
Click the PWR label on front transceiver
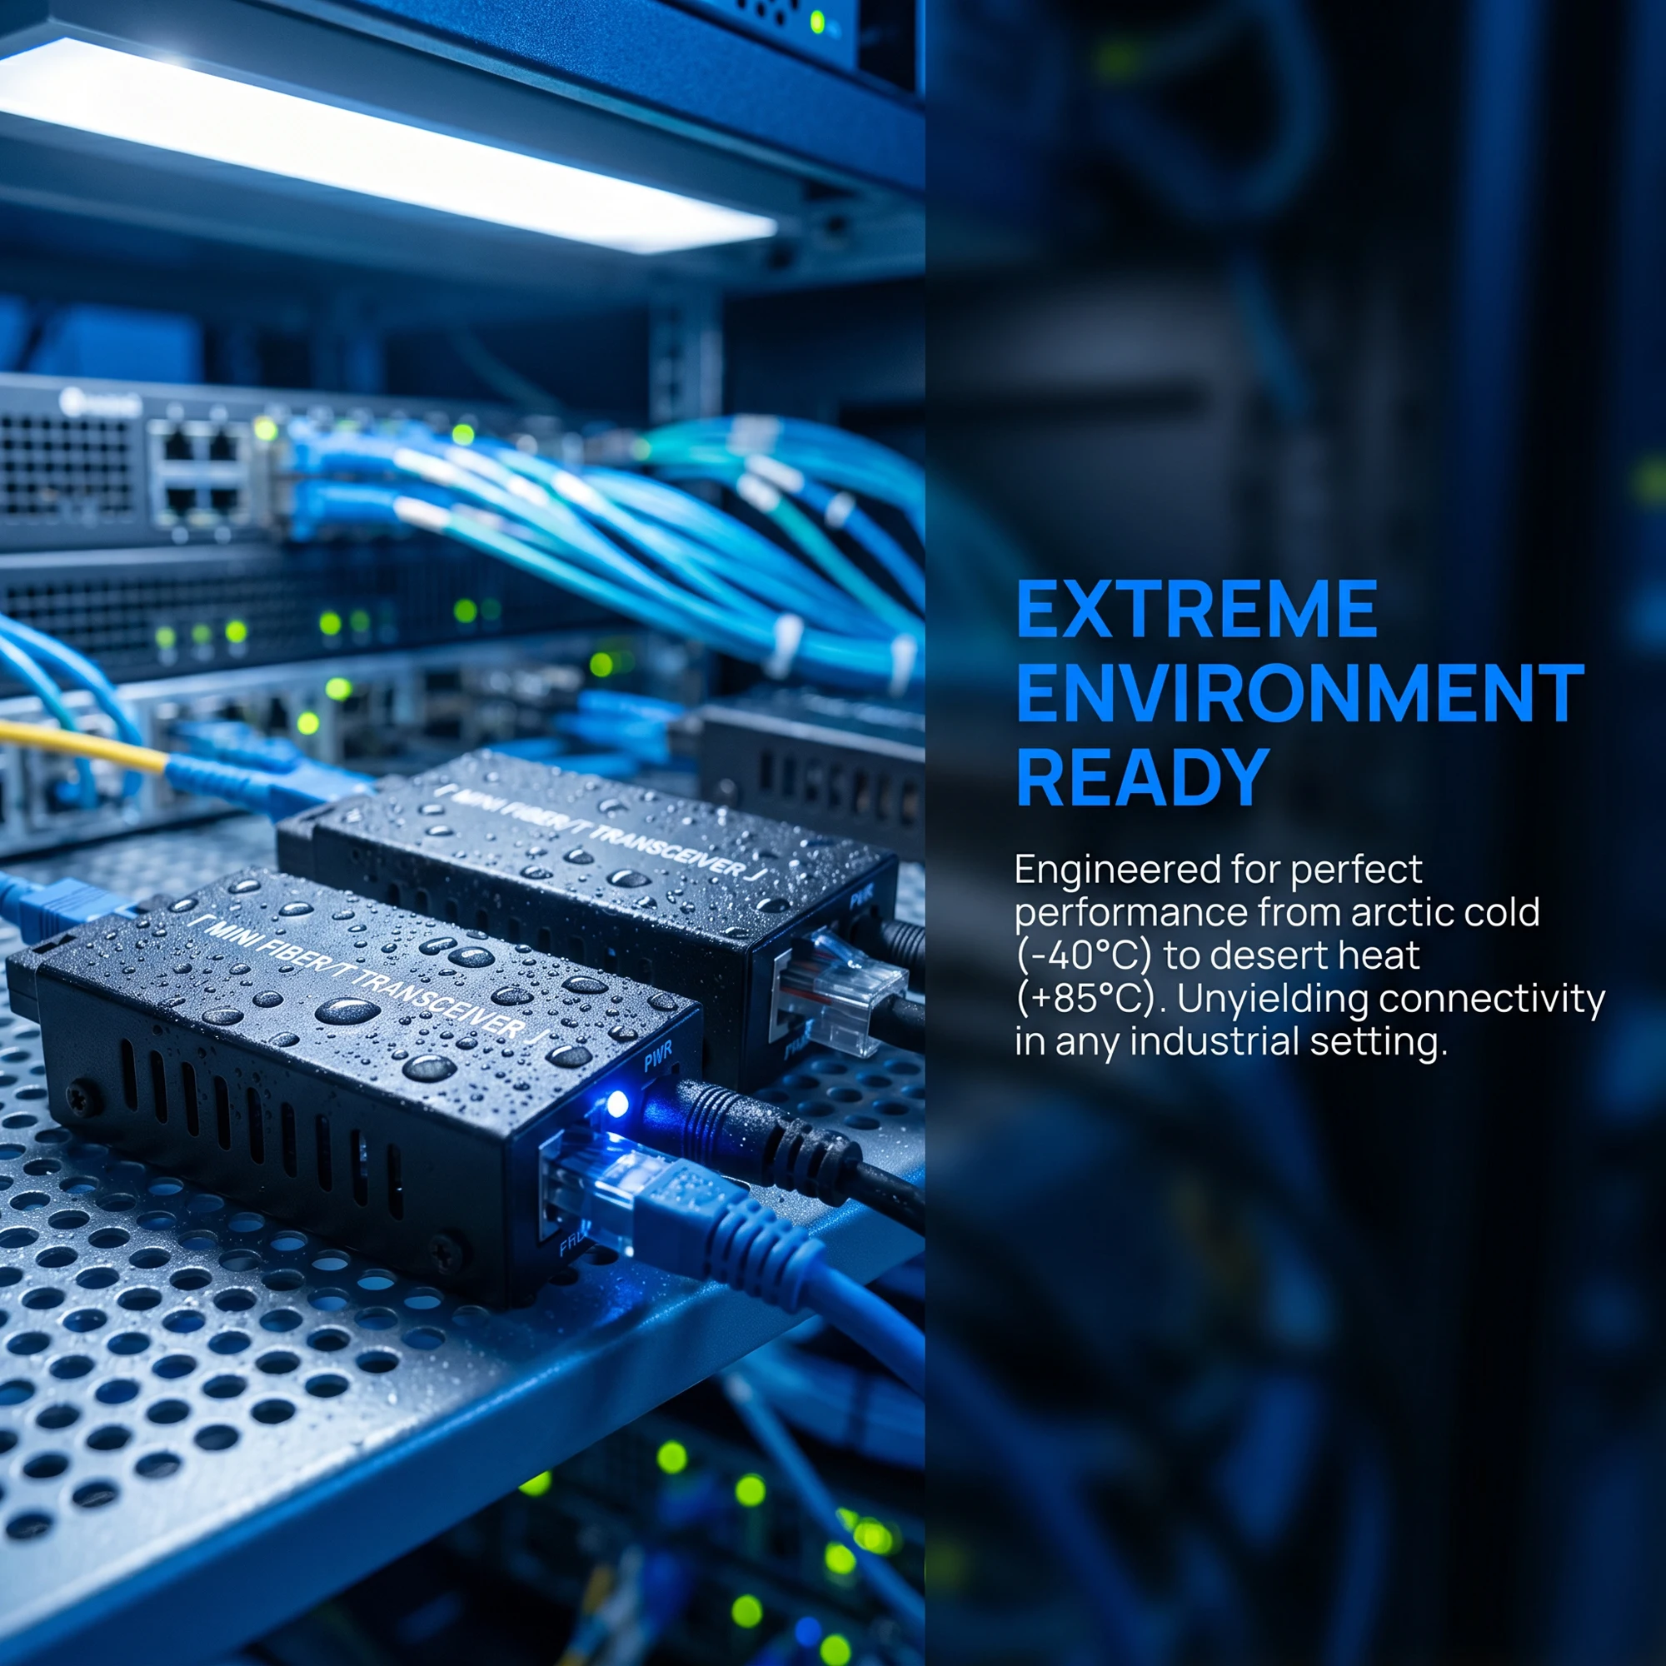pyautogui.click(x=658, y=1055)
